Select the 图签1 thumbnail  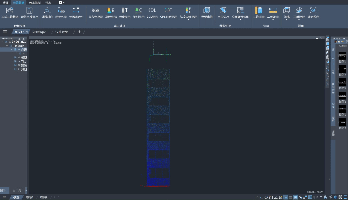point(342,56)
